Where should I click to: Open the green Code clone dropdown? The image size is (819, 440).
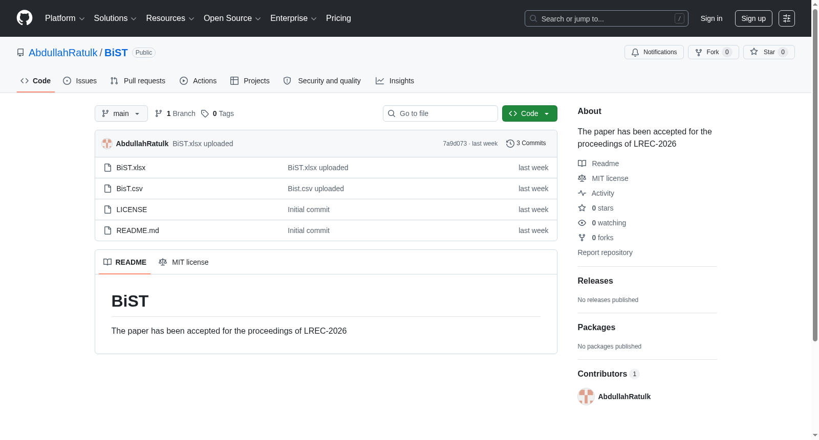tap(530, 113)
